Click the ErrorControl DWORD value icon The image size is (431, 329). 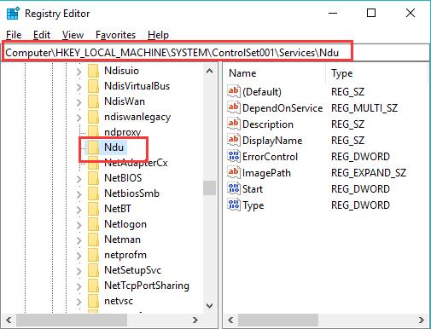234,156
